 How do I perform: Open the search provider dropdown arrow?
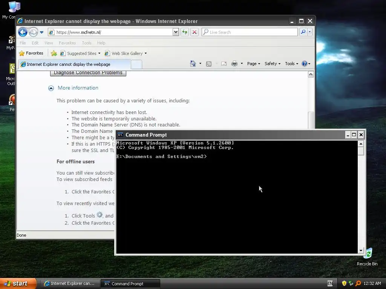pos(310,32)
